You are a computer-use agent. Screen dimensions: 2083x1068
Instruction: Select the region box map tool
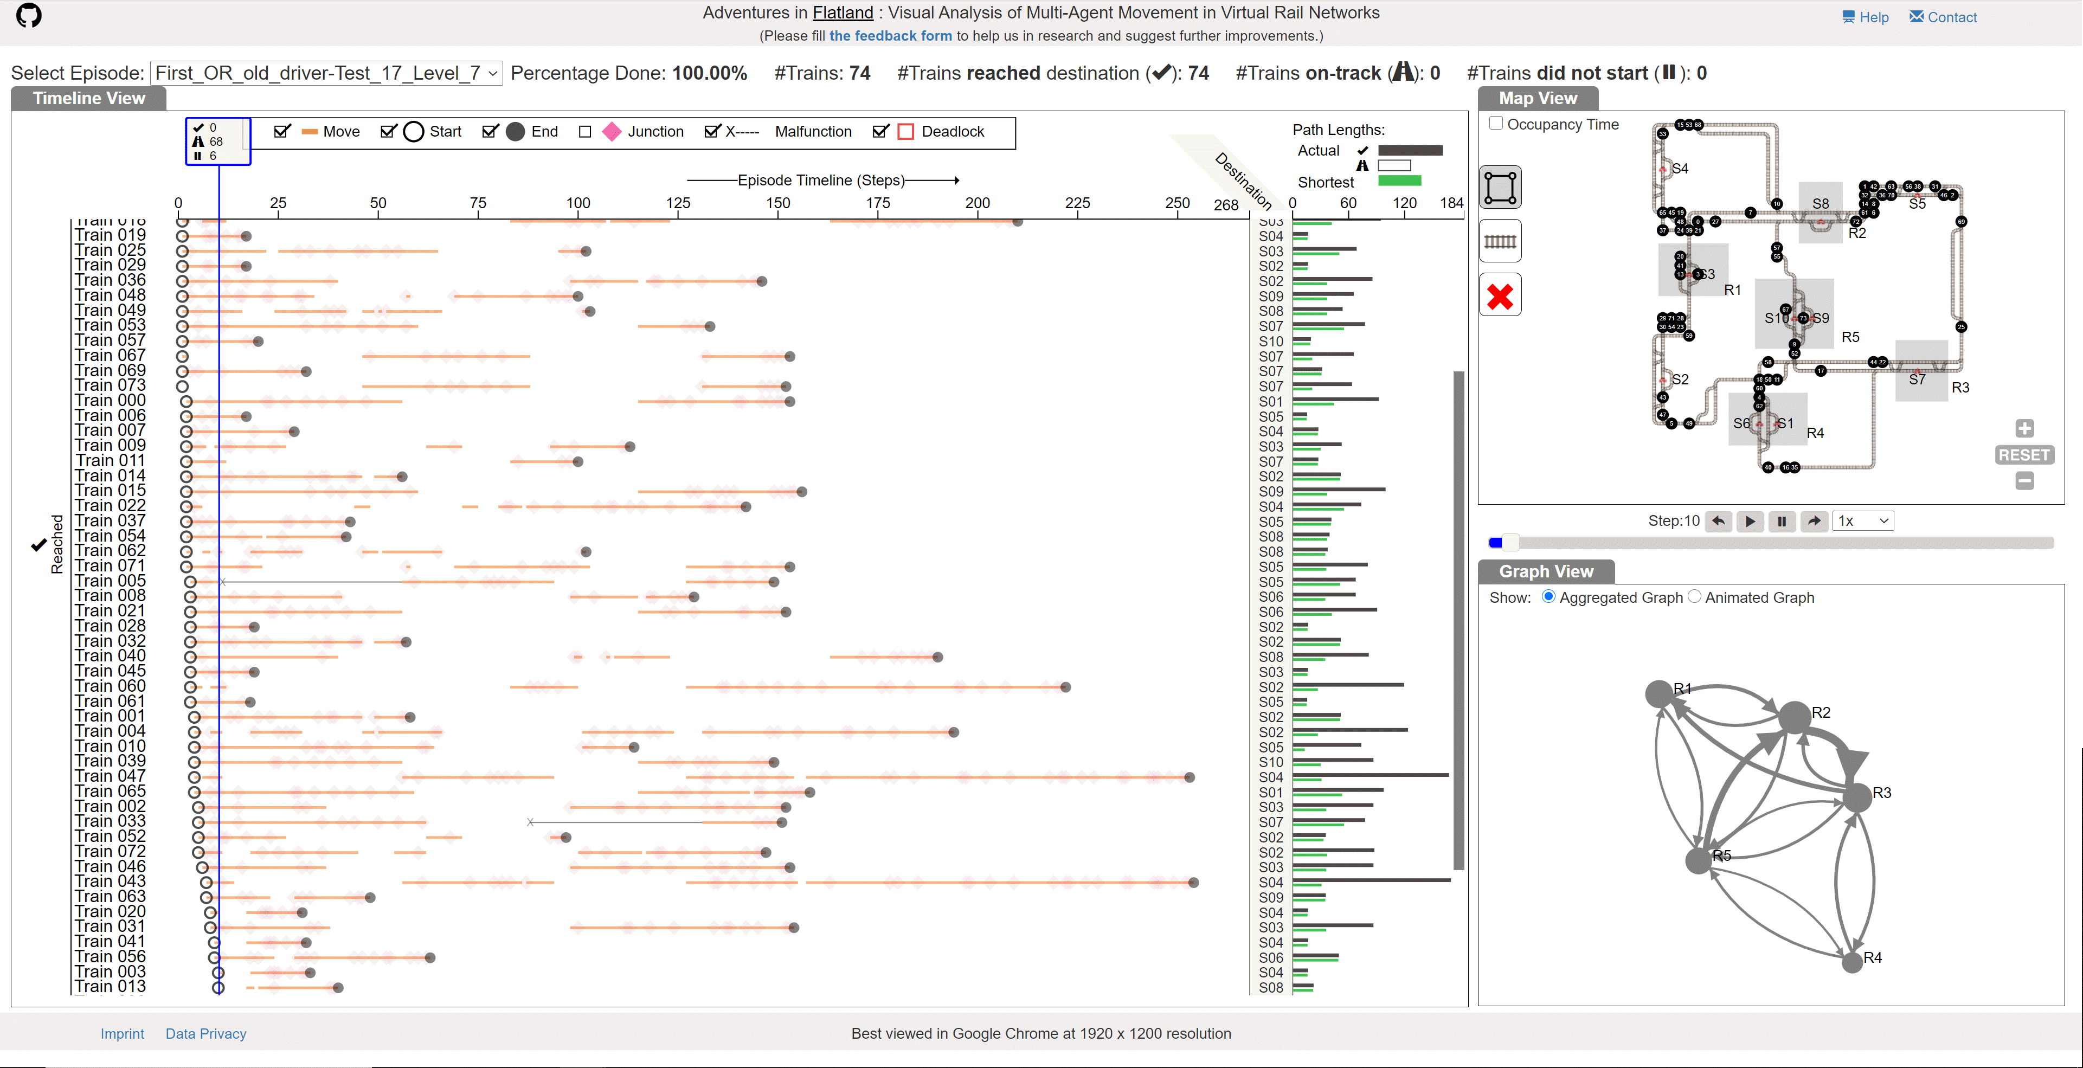point(1500,188)
